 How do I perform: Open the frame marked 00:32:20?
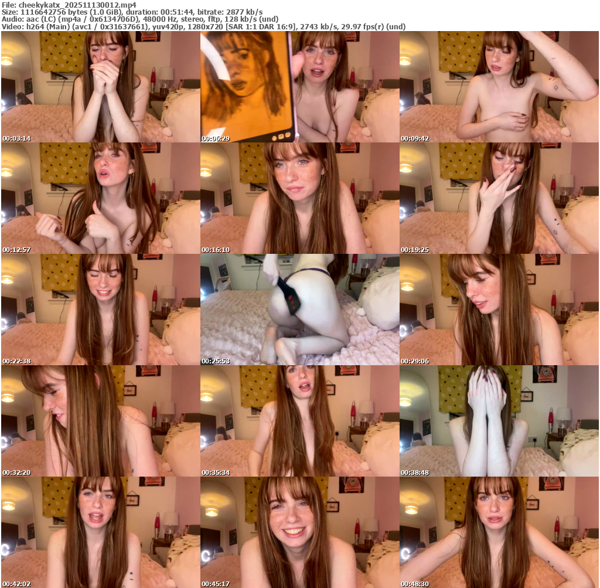pos(100,421)
